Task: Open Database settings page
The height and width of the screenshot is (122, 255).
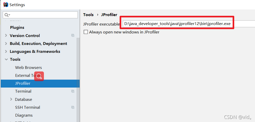Action: [x=23, y=99]
